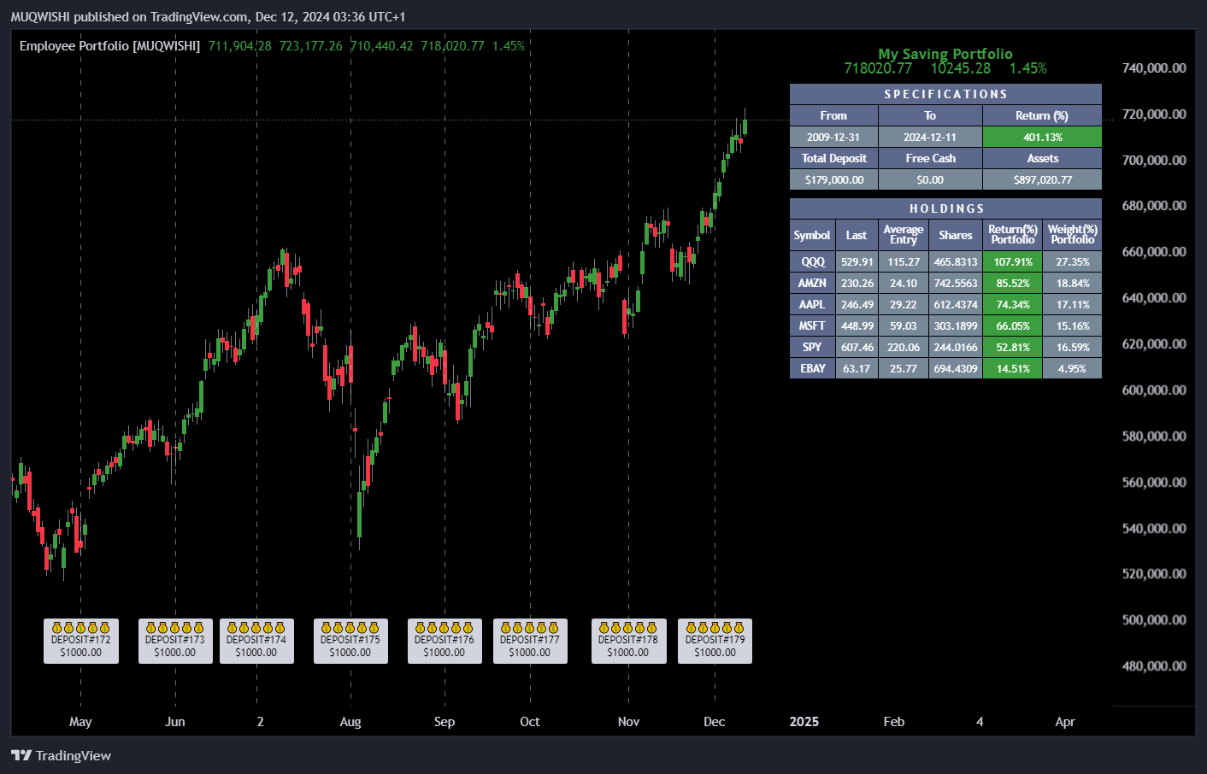Screen dimensions: 1207x774
Task: Select the DEPOSIT#174 marker label
Action: click(x=256, y=641)
